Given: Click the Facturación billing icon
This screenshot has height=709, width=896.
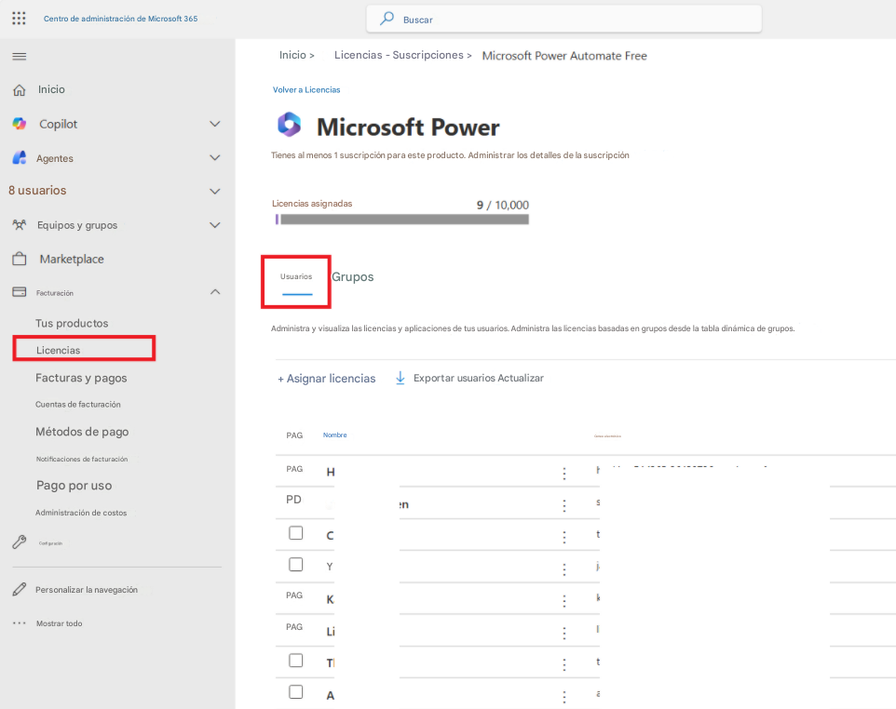Looking at the screenshot, I should [19, 291].
